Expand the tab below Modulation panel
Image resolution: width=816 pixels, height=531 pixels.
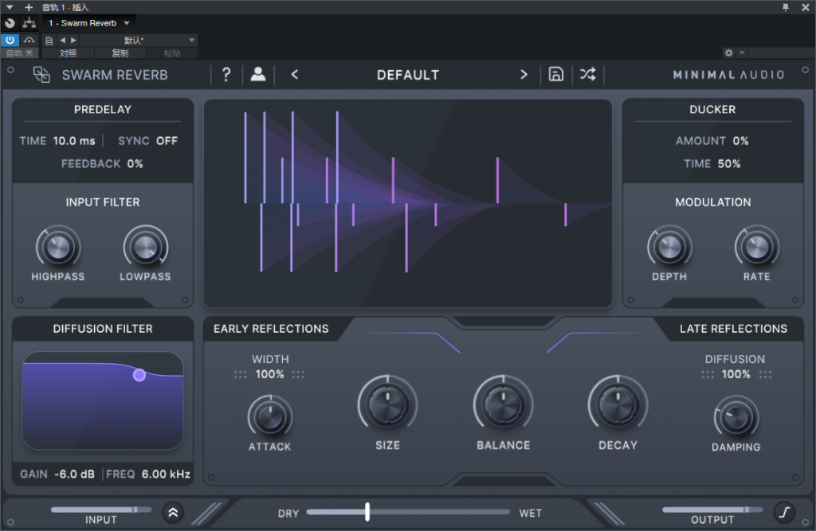[712, 303]
